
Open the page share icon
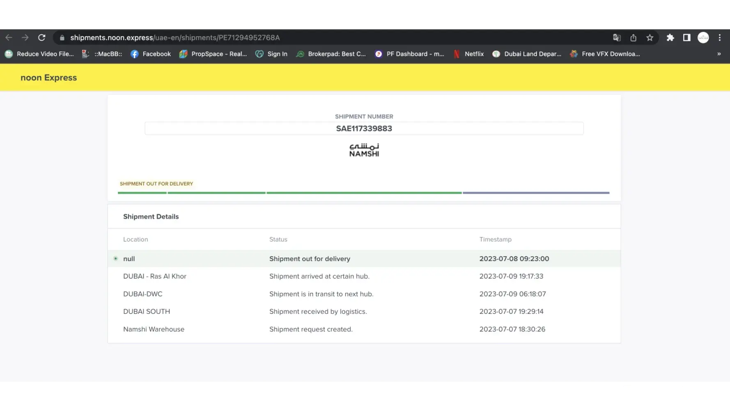[633, 37]
